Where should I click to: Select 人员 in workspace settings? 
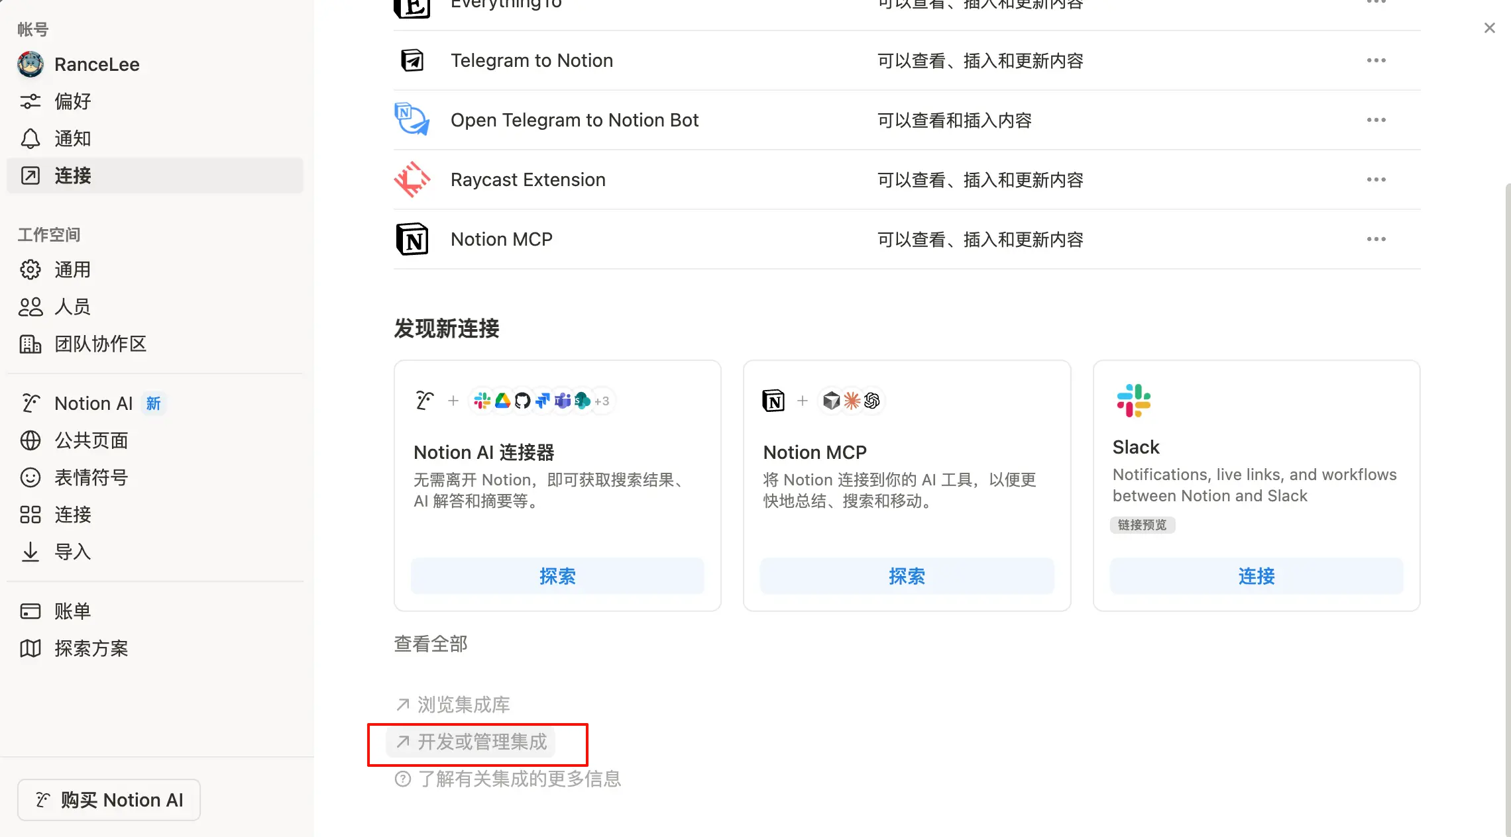pyautogui.click(x=72, y=307)
